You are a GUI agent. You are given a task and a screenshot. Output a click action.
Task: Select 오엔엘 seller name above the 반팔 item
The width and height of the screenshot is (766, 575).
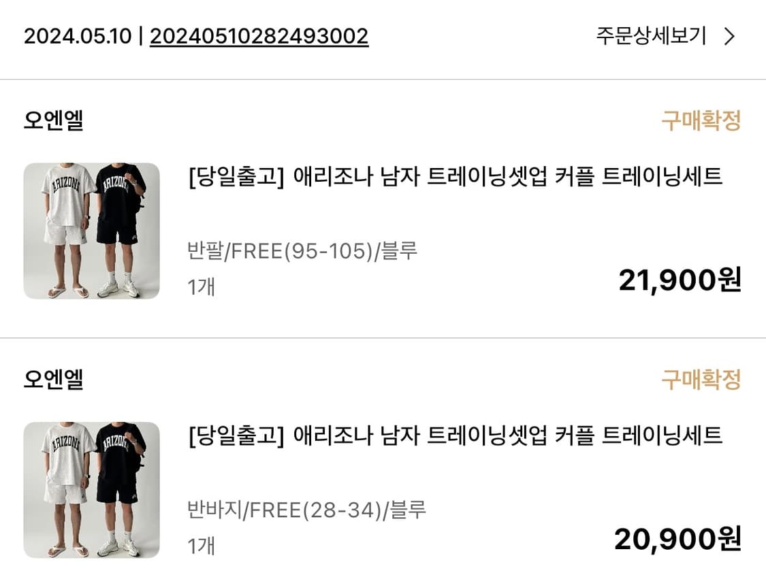tap(53, 121)
